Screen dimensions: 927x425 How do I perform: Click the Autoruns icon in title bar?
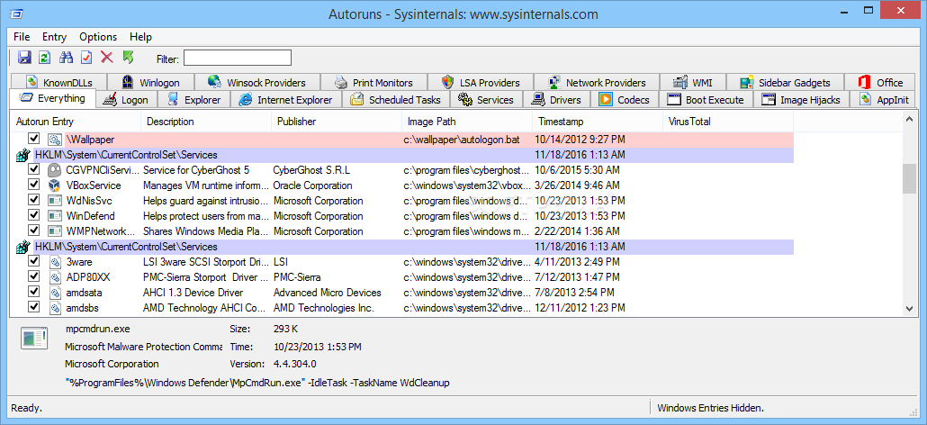click(16, 14)
